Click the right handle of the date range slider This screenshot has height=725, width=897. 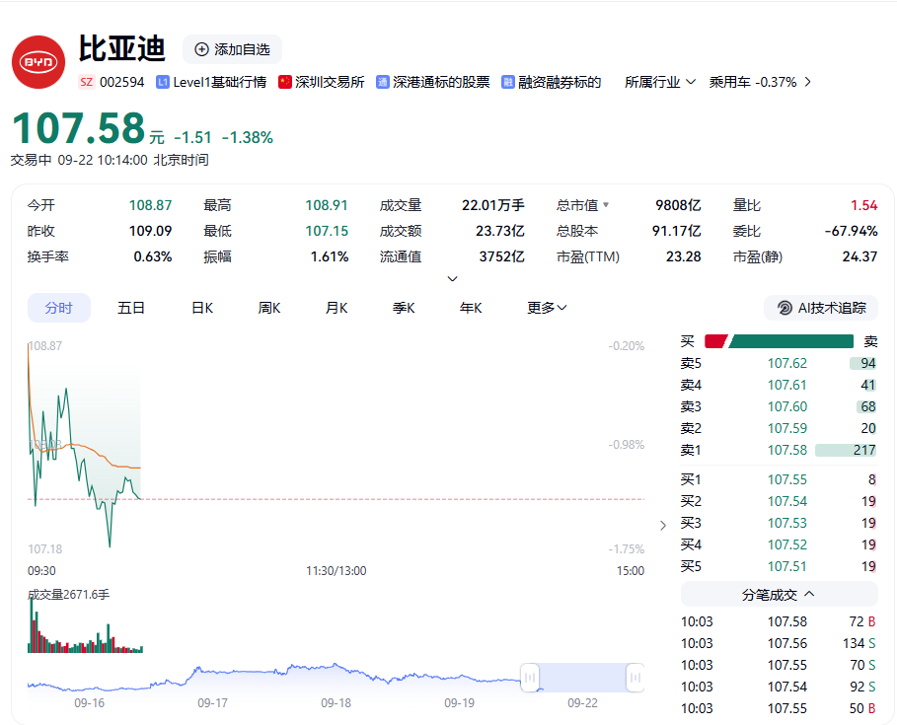[635, 678]
